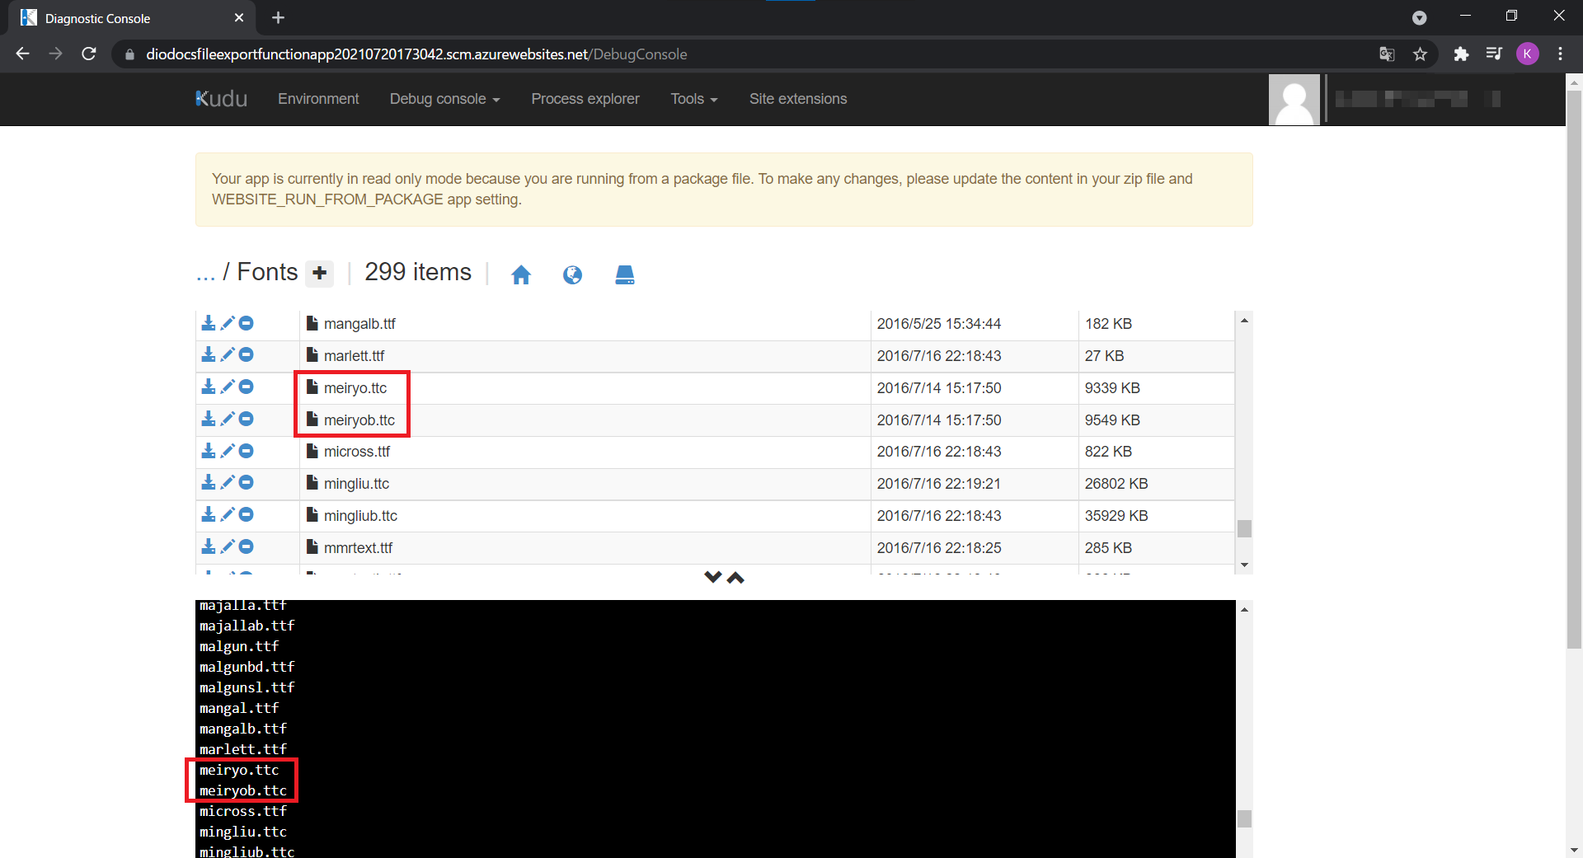Open the Environment page
The image size is (1583, 858).
pyautogui.click(x=318, y=99)
